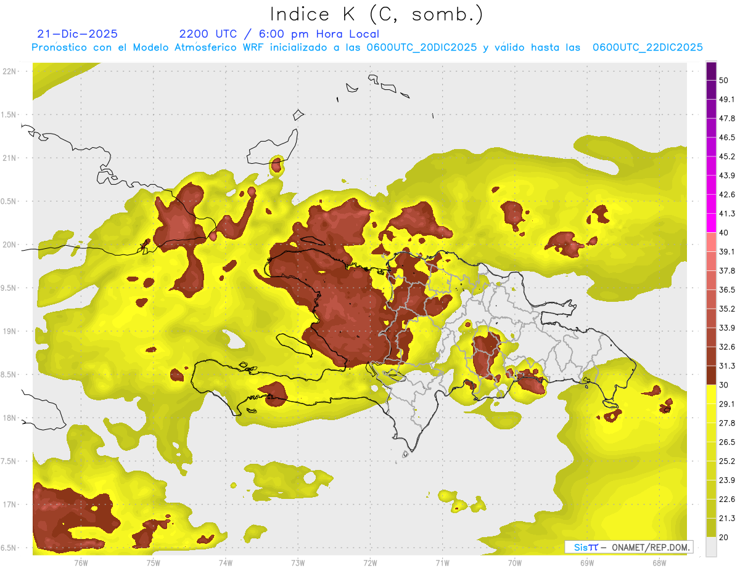Image resolution: width=740 pixels, height=571 pixels.
Task: Click the '23.9' colorbar value
Action: click(727, 480)
